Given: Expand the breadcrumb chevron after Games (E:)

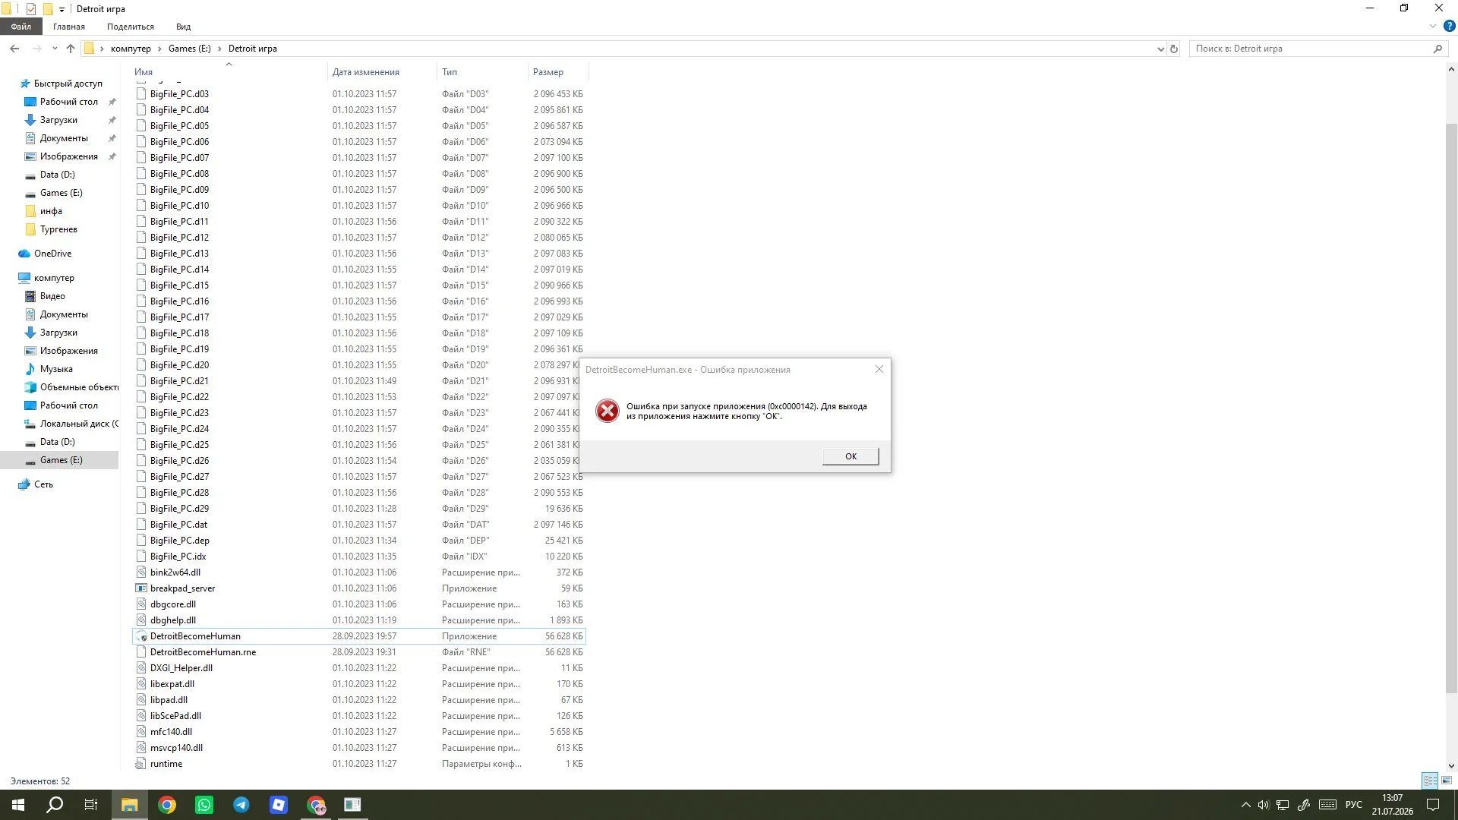Looking at the screenshot, I should (x=220, y=49).
